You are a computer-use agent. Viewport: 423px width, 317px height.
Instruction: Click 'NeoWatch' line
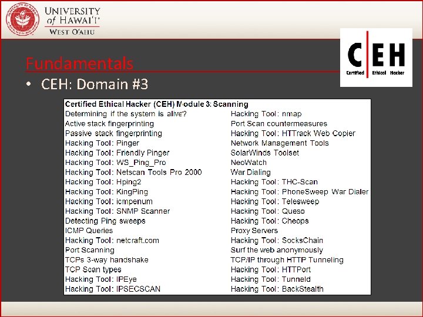tap(249, 163)
